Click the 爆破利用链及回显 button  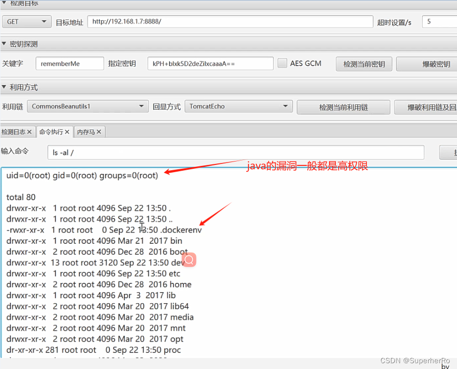[426, 107]
